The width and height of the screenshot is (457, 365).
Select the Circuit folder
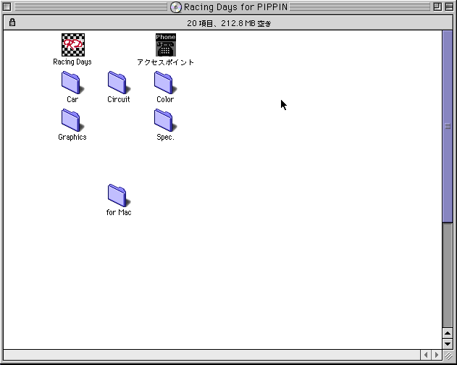119,83
